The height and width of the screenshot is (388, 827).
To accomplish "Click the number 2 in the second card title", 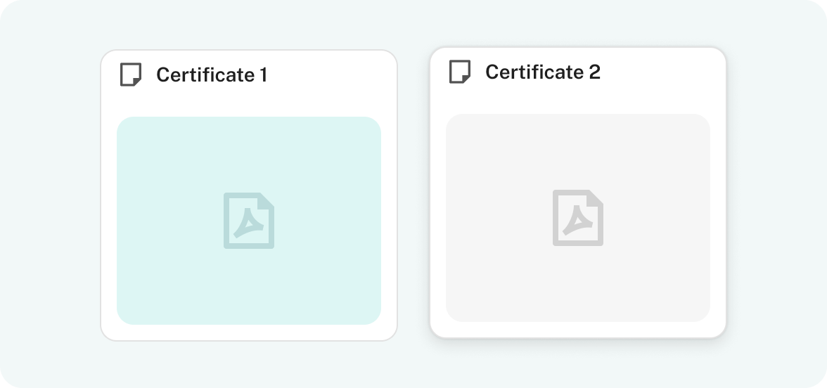I will point(595,72).
